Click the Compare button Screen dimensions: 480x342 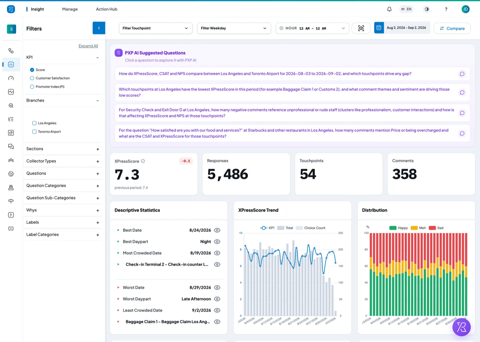coord(452,28)
